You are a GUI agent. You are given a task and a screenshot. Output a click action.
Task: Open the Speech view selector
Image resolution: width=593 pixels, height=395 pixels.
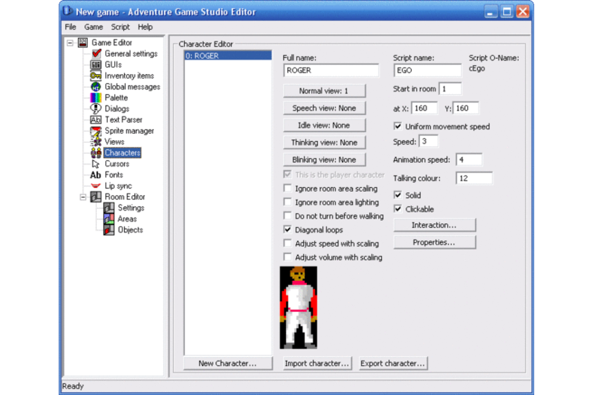tap(324, 108)
